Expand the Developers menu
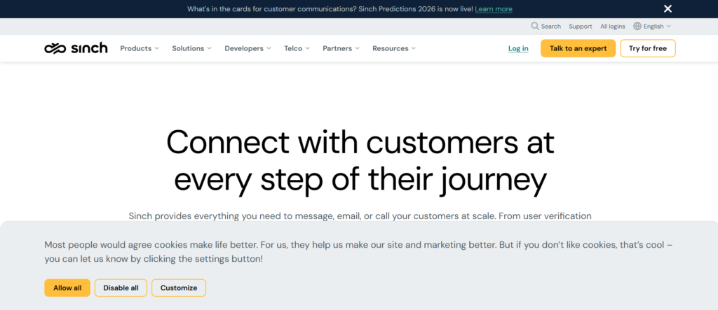 tap(248, 48)
